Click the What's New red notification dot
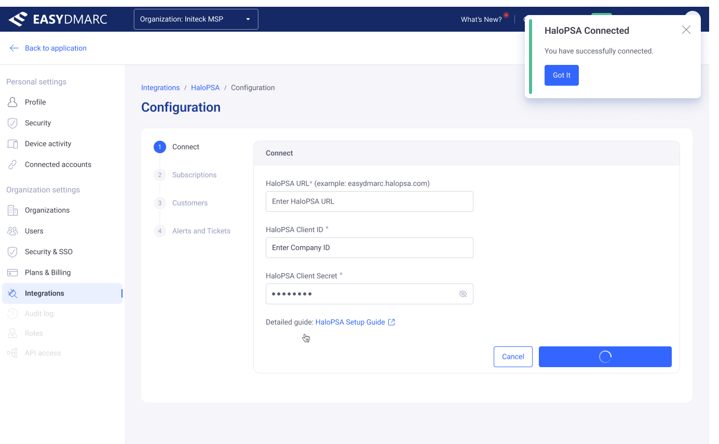Viewport: 719px width, 444px height. pos(506,15)
